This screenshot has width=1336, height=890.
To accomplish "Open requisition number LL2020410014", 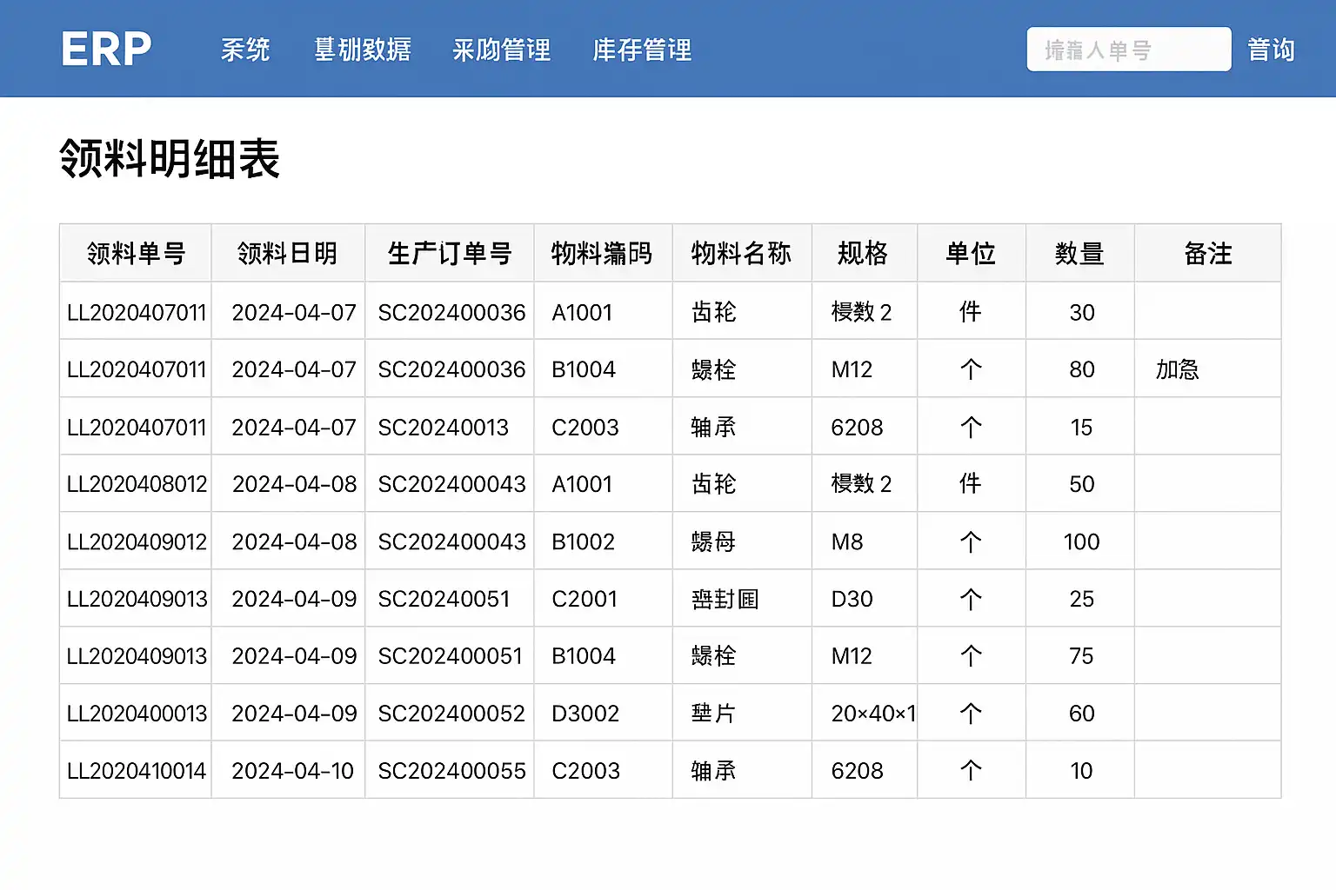I will (x=137, y=771).
